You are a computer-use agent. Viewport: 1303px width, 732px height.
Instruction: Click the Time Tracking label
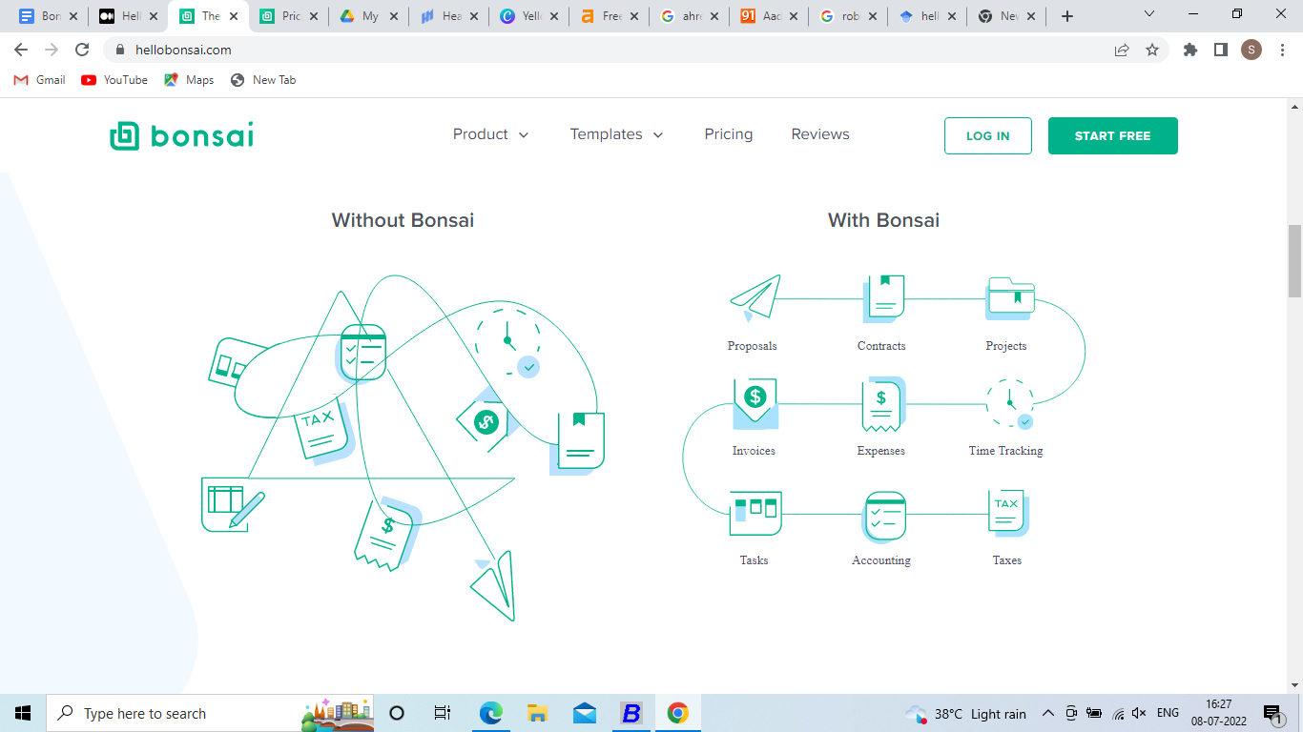[x=1006, y=451]
